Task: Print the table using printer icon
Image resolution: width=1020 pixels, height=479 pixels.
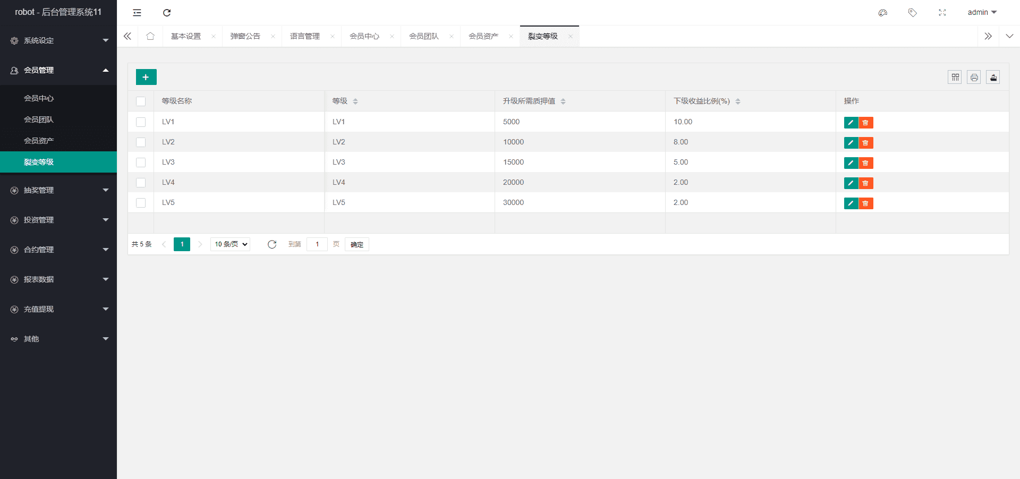Action: click(x=974, y=78)
